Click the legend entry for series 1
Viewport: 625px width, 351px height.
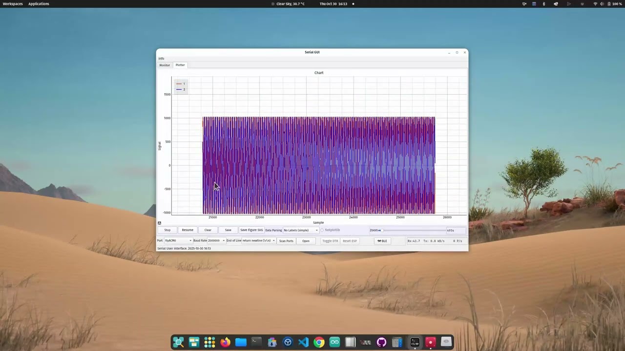(181, 84)
